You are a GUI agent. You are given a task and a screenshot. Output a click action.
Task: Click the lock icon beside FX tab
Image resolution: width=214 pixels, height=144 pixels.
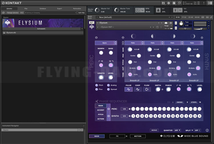tap(126, 136)
